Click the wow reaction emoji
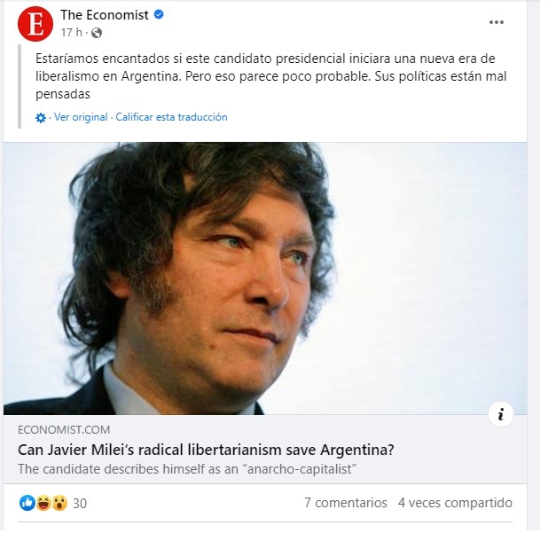 59,504
